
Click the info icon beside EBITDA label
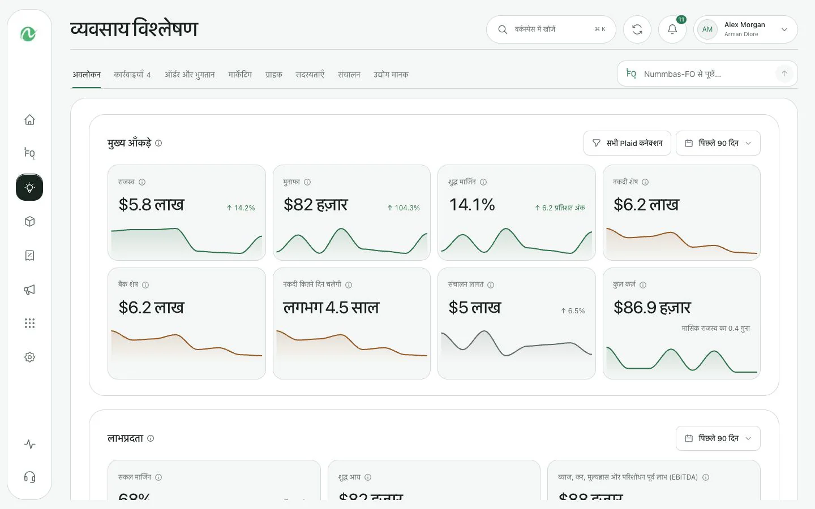[x=706, y=477]
